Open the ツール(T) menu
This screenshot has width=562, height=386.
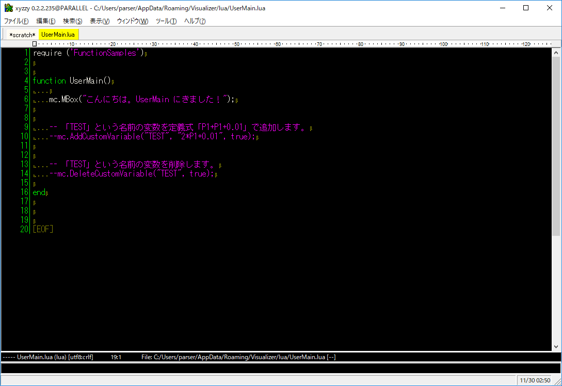(166, 21)
